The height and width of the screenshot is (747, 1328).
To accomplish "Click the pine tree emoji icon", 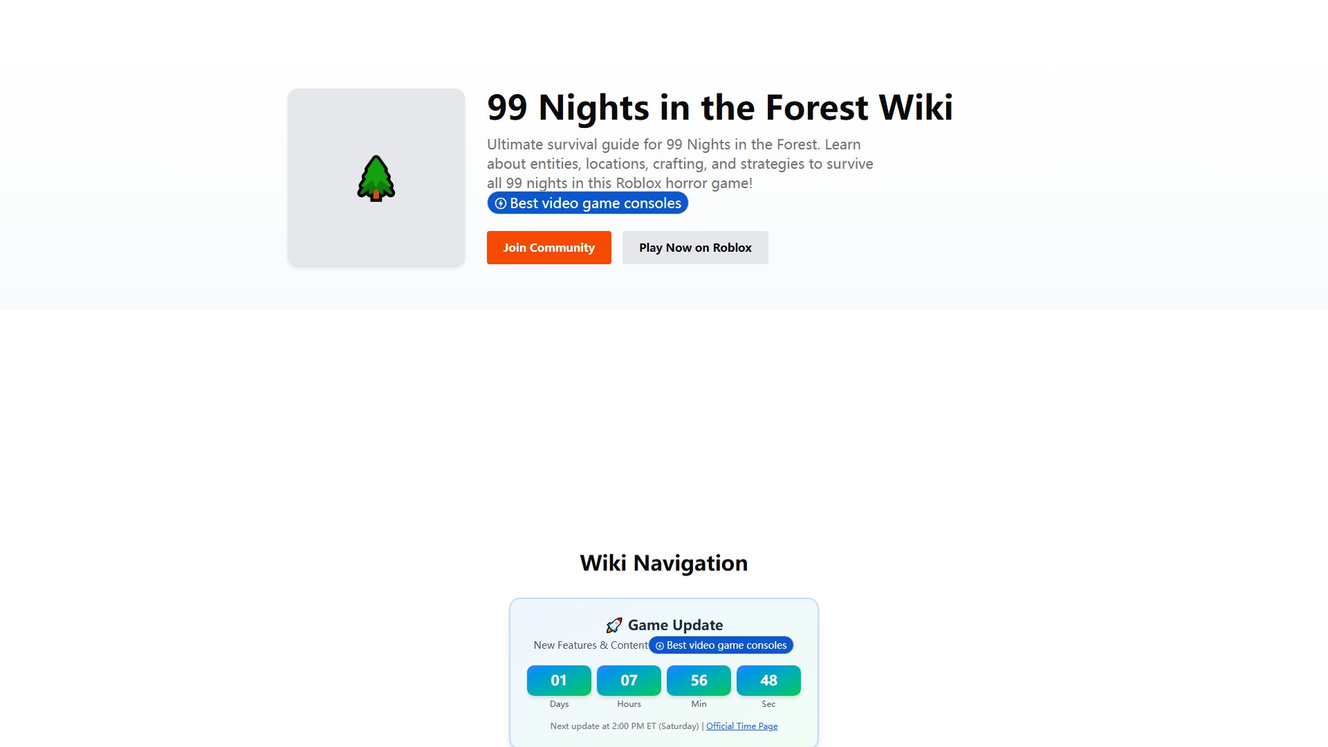I will pos(376,178).
